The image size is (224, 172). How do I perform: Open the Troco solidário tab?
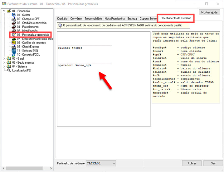[x=93, y=19]
